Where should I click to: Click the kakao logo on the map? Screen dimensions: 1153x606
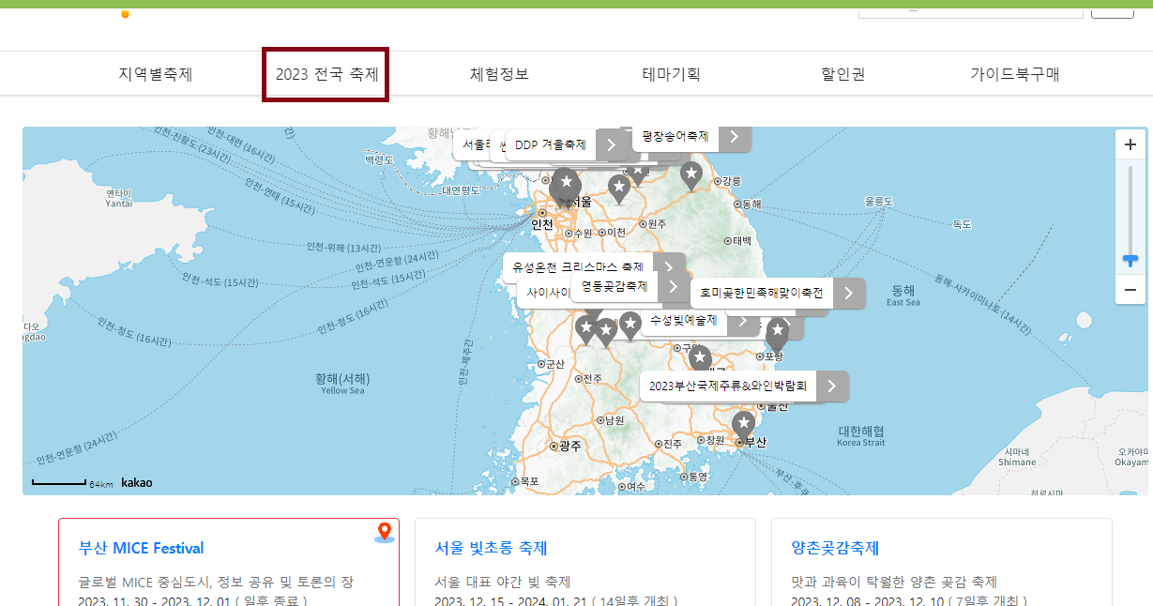[135, 482]
